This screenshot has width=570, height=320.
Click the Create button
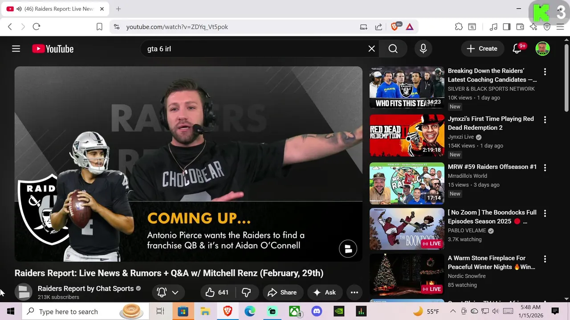point(482,49)
